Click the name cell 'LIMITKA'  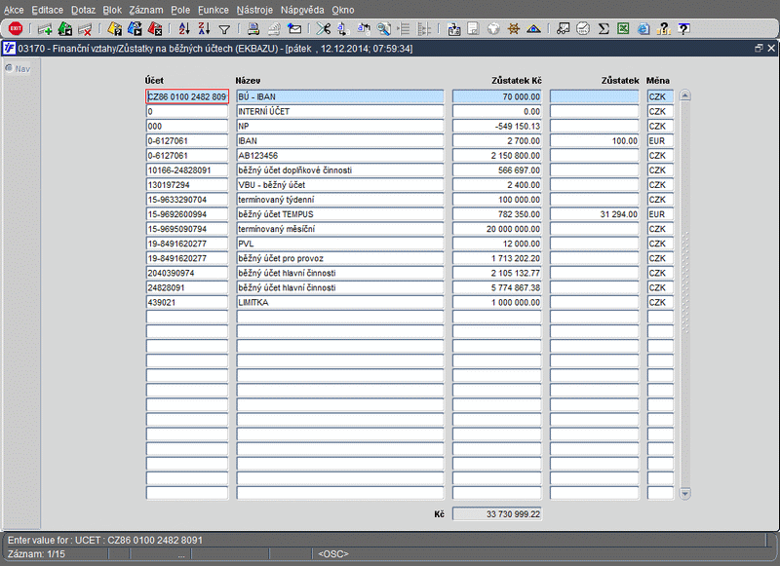pyautogui.click(x=339, y=302)
